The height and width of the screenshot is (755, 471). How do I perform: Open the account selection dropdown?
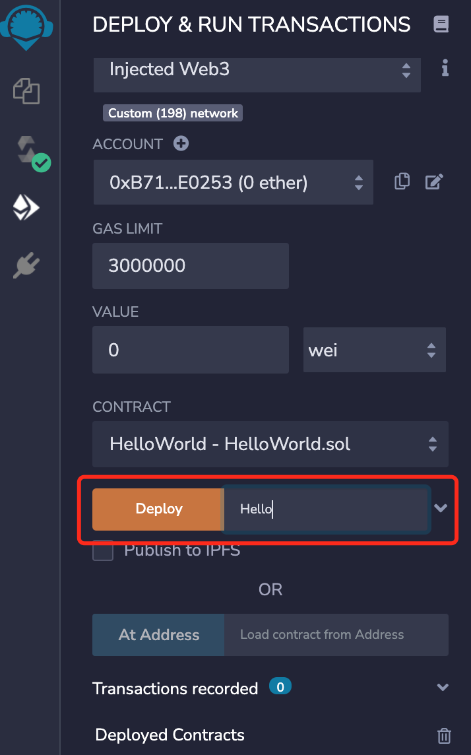[x=234, y=183]
